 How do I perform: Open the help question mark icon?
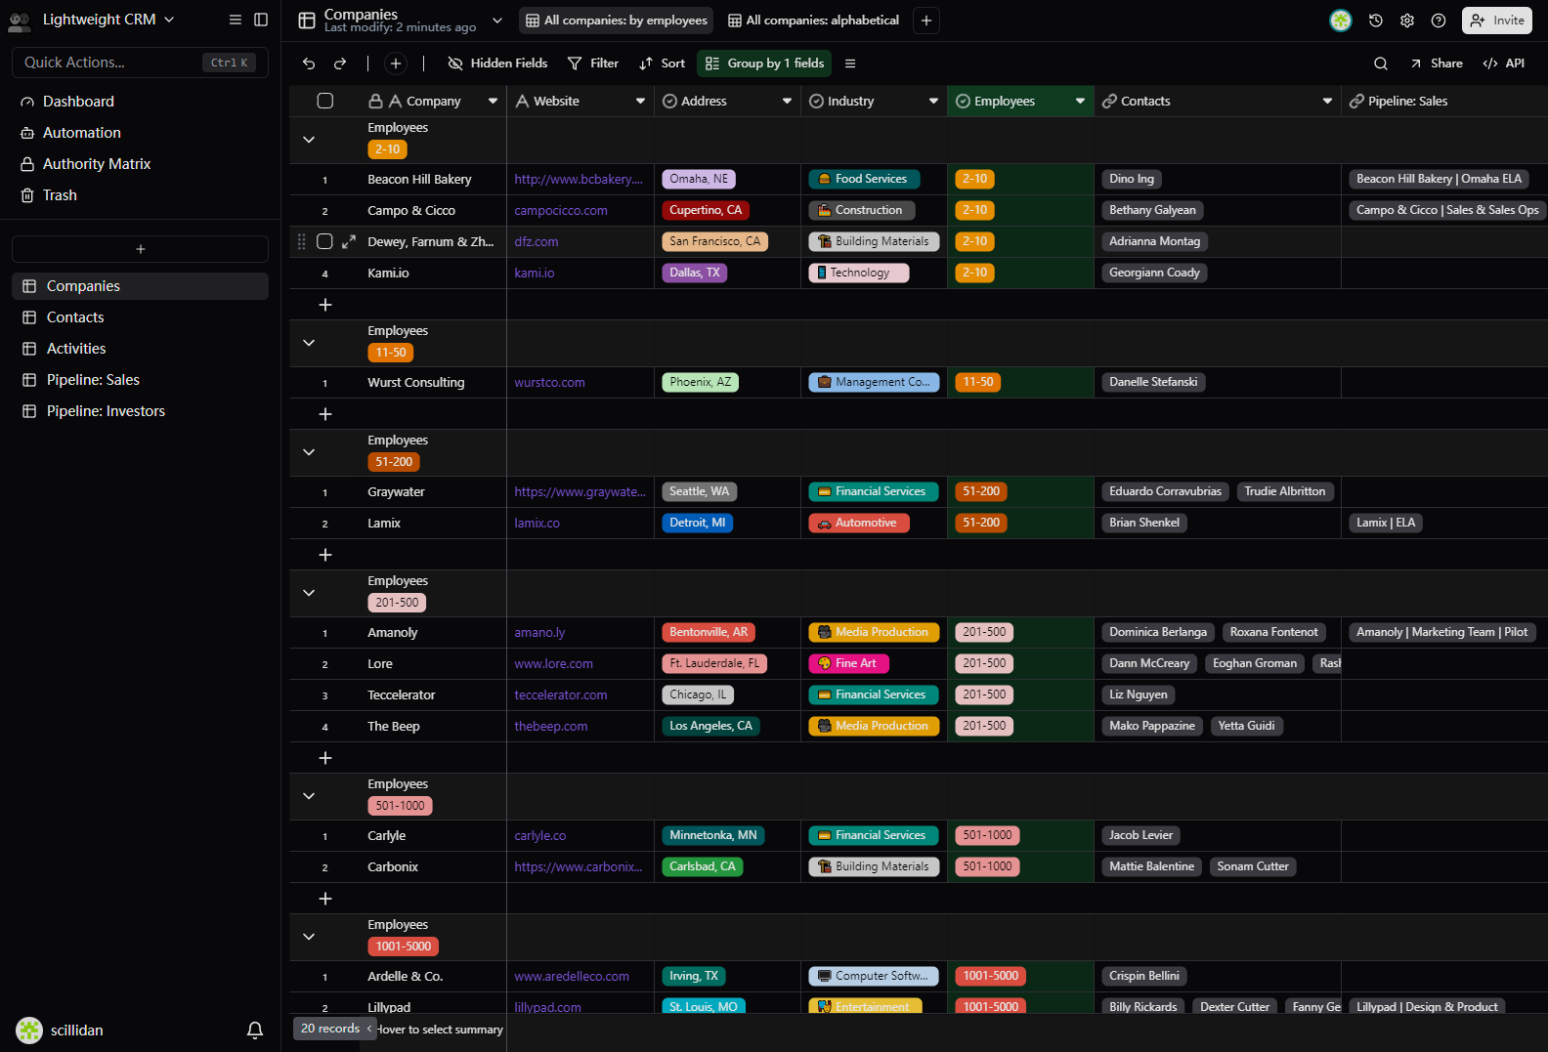1439,21
